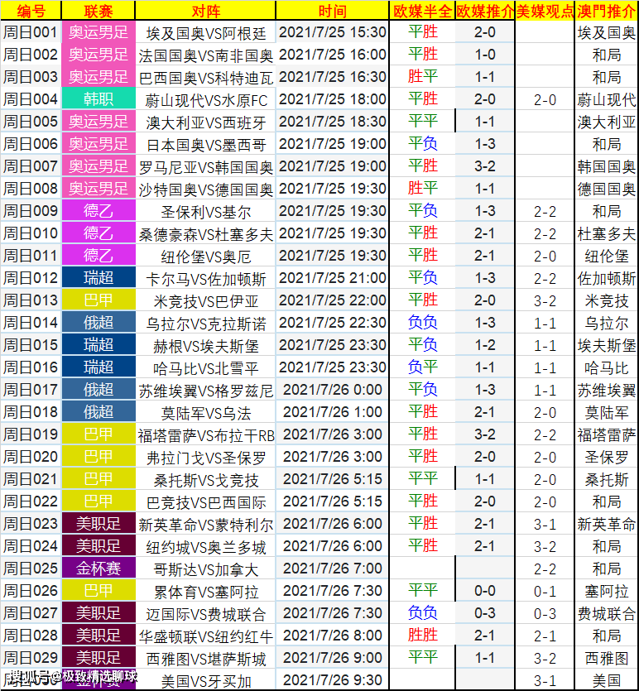This screenshot has height=691, width=639.
Task: Select match 哥斯达VS加拿大
Action: coord(205,568)
